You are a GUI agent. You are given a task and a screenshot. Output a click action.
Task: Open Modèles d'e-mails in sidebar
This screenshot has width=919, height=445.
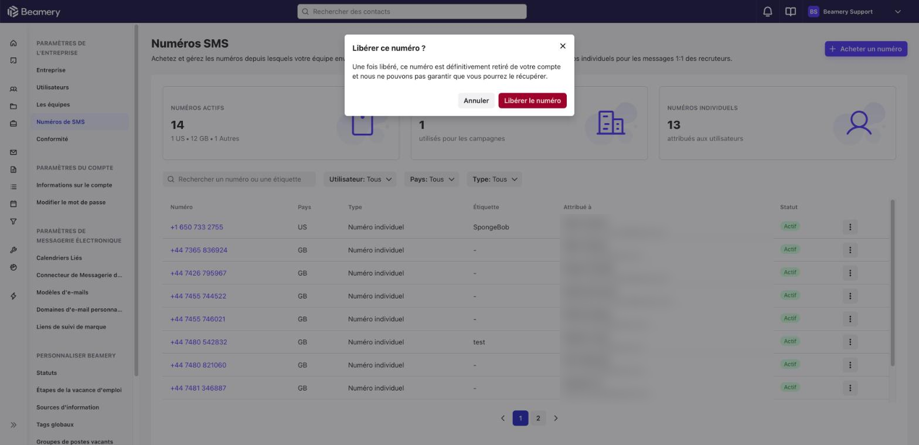(62, 293)
